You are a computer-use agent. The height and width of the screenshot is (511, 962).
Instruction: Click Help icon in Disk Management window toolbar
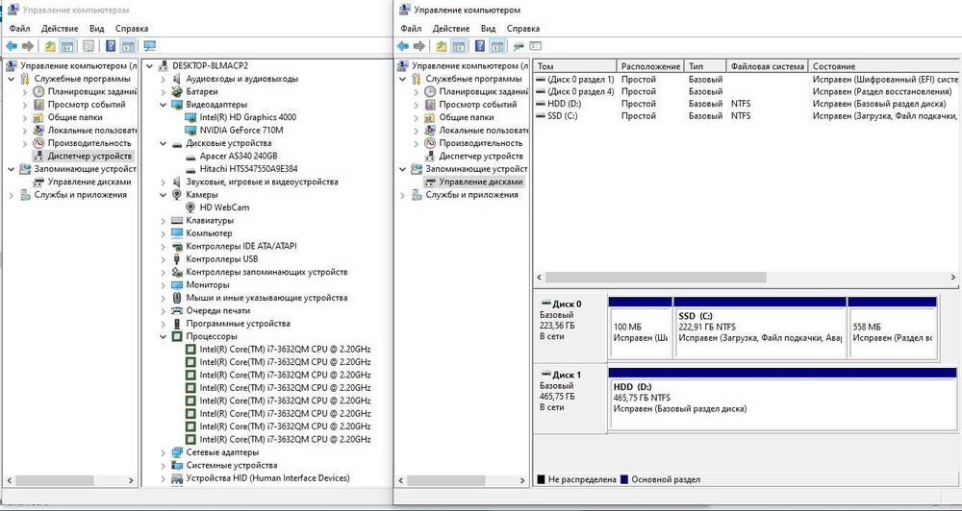480,46
